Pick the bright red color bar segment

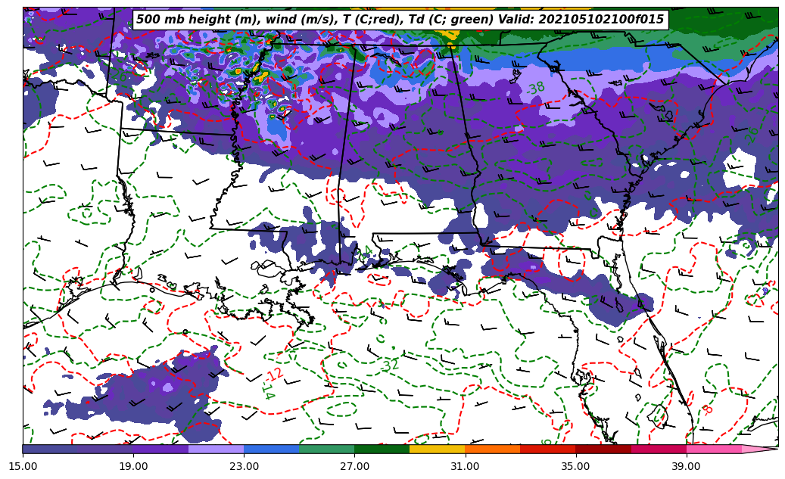[x=548, y=449]
